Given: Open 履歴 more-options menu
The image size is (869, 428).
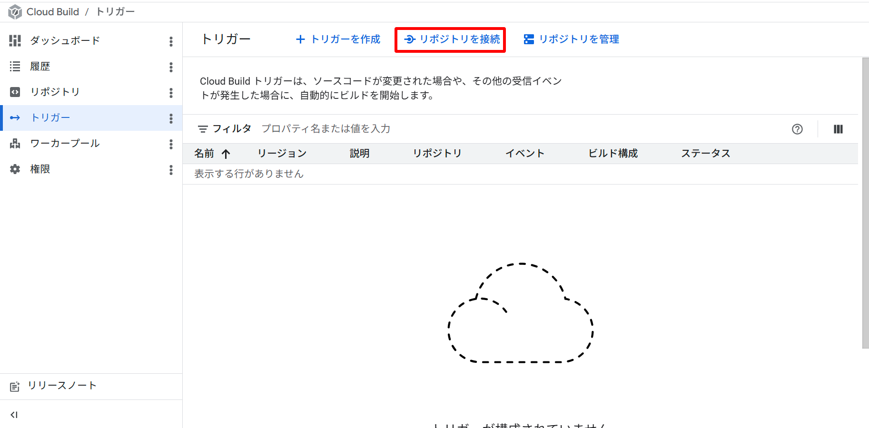Looking at the screenshot, I should coord(171,67).
